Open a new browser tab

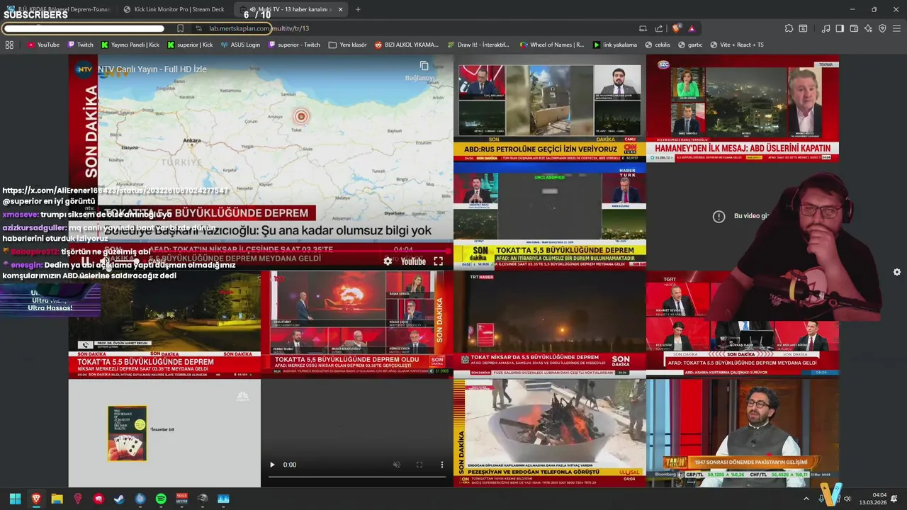pos(358,9)
